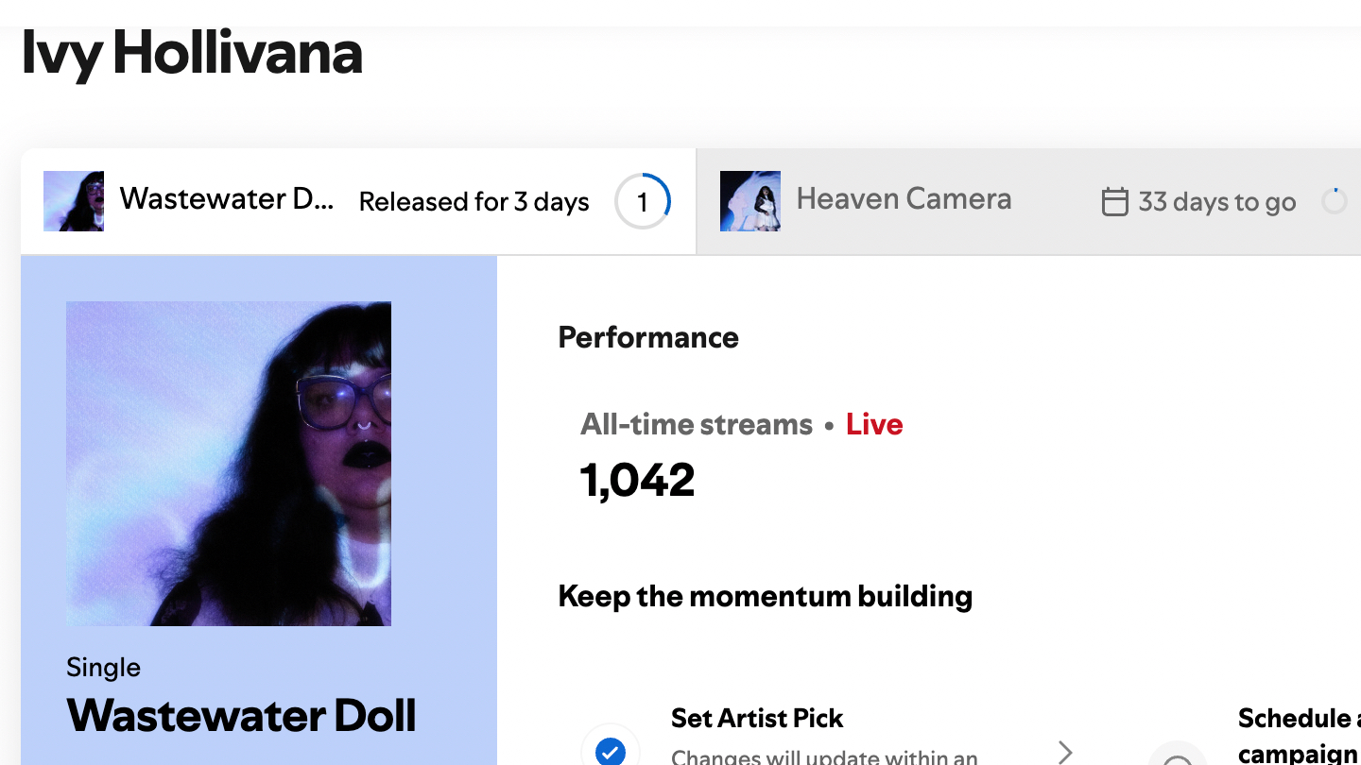Click the calendar icon beside 33 days
Viewport: 1361px width, 765px height.
point(1115,201)
